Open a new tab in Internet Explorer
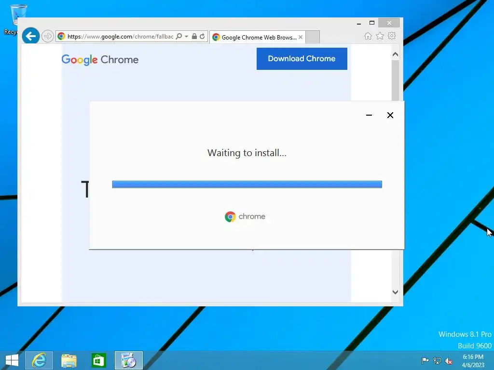The width and height of the screenshot is (494, 370). 313,37
